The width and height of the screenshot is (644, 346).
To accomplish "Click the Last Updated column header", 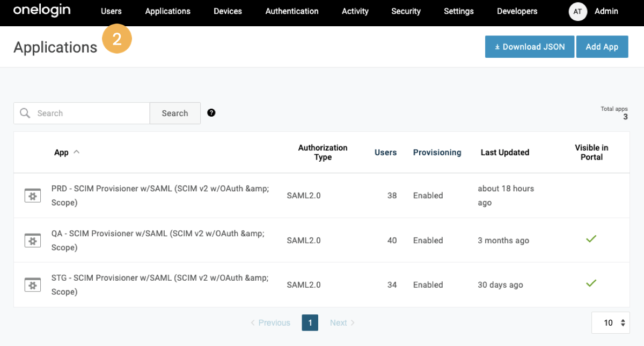I will point(505,153).
